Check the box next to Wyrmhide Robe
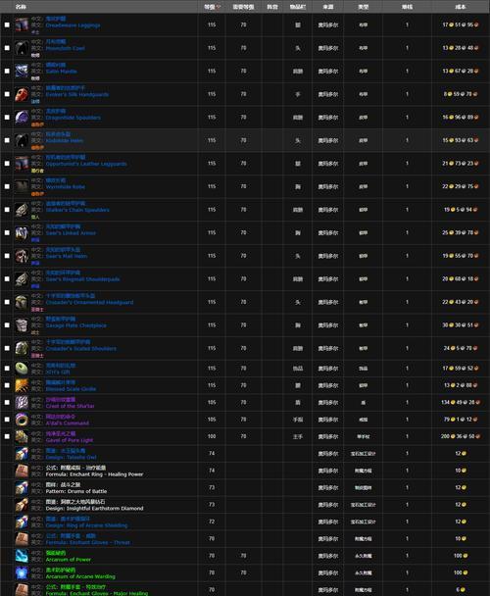The image size is (490, 596). point(7,186)
